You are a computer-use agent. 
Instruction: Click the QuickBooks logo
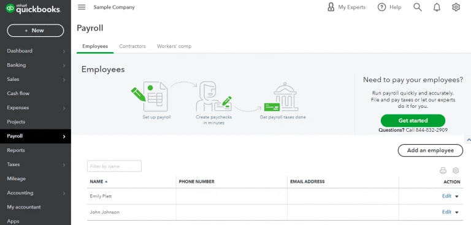pos(33,9)
